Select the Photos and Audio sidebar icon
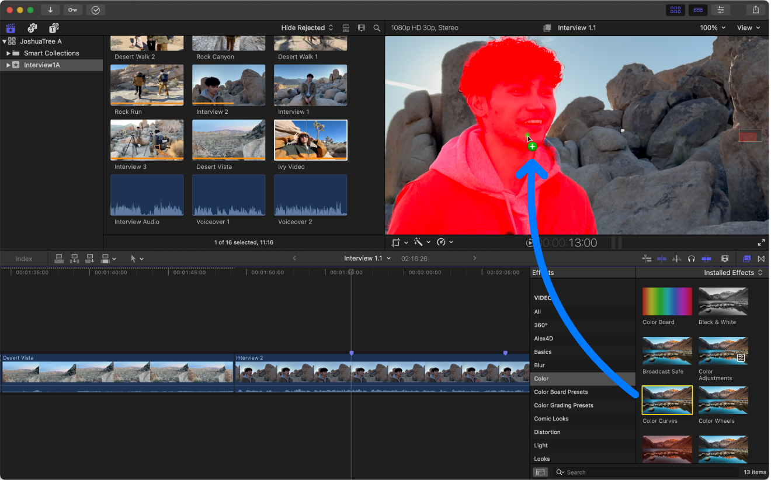 (32, 28)
